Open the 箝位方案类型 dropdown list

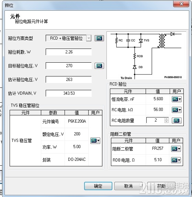(x=89, y=38)
